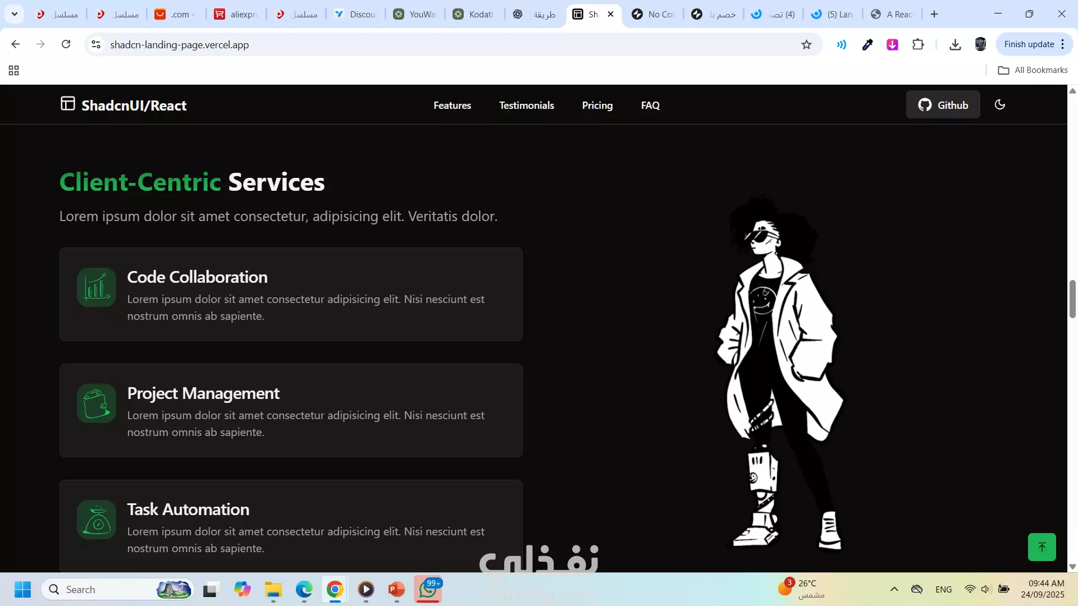The image size is (1078, 606).
Task: Bookmark this page with the star icon
Action: pyautogui.click(x=806, y=45)
